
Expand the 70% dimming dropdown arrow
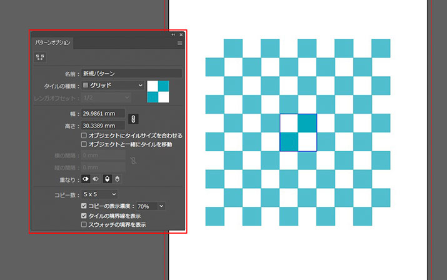click(x=161, y=206)
